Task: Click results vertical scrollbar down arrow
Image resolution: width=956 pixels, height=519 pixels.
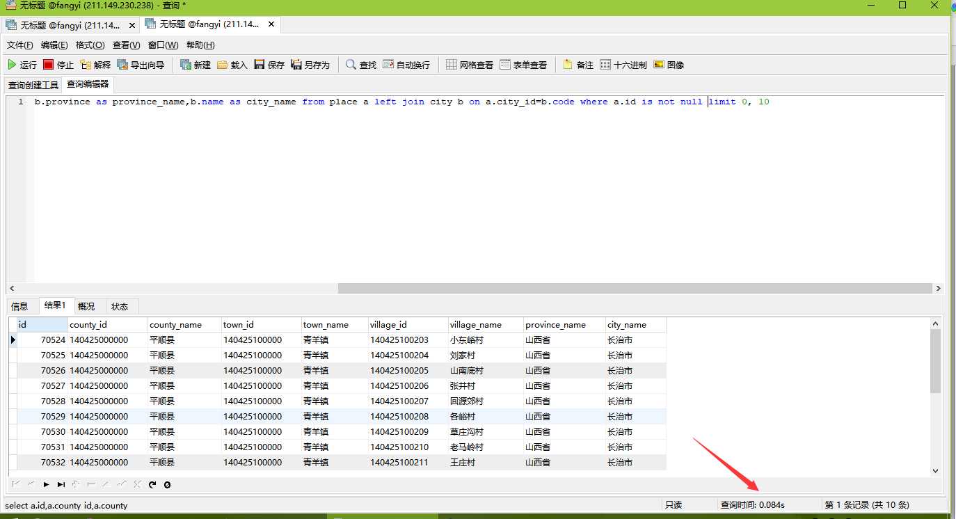Action: point(936,470)
